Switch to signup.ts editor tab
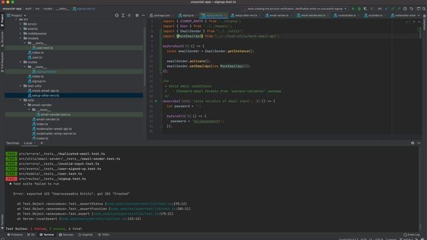 click(187, 15)
